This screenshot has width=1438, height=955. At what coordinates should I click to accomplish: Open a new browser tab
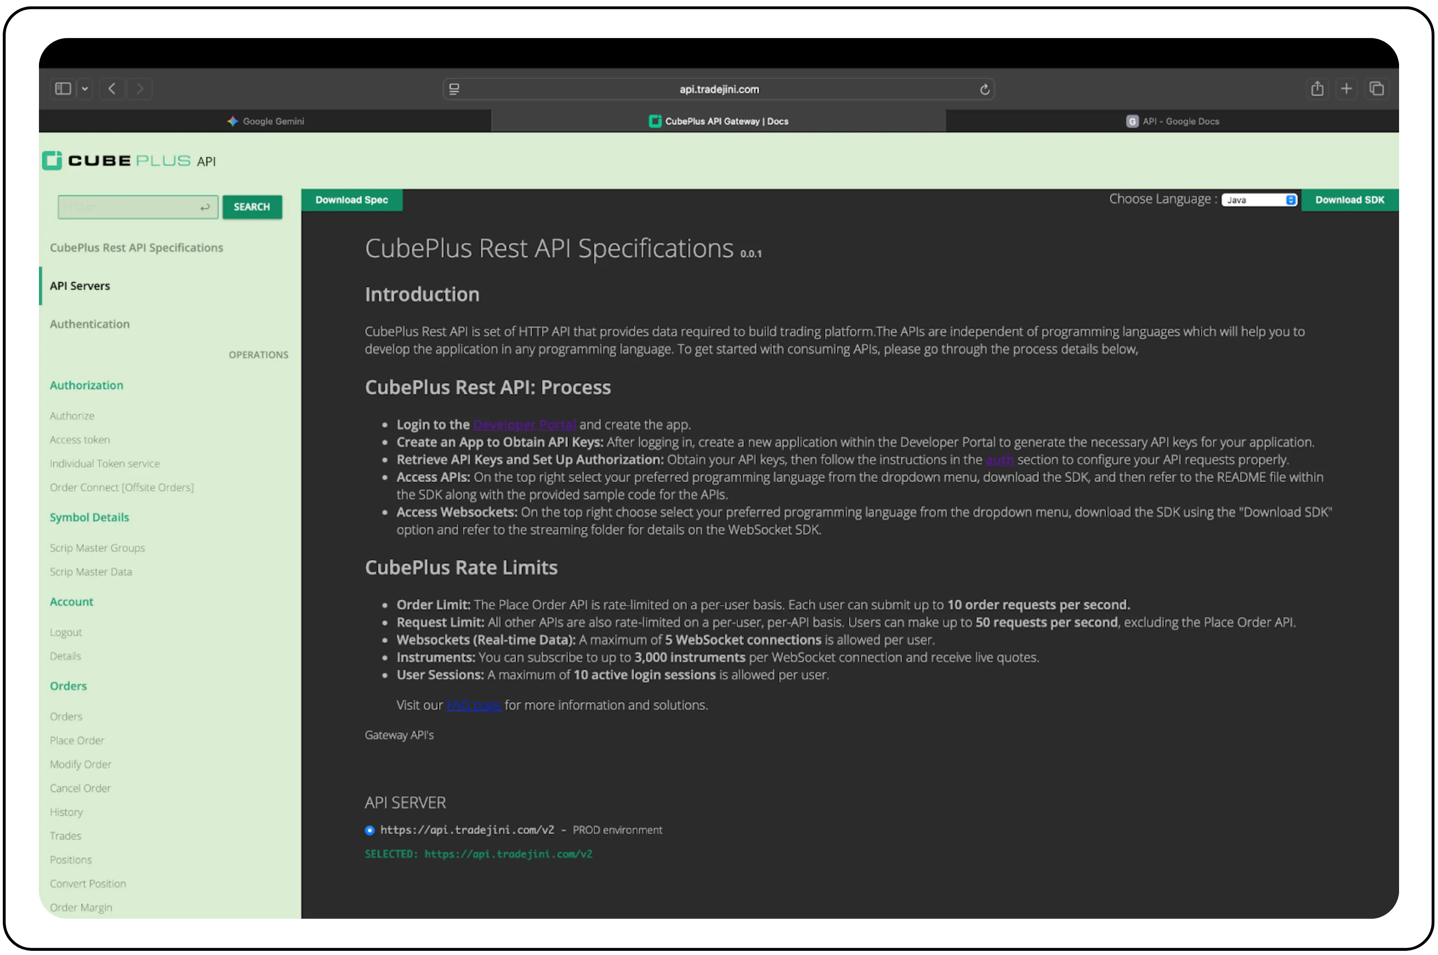pos(1347,88)
